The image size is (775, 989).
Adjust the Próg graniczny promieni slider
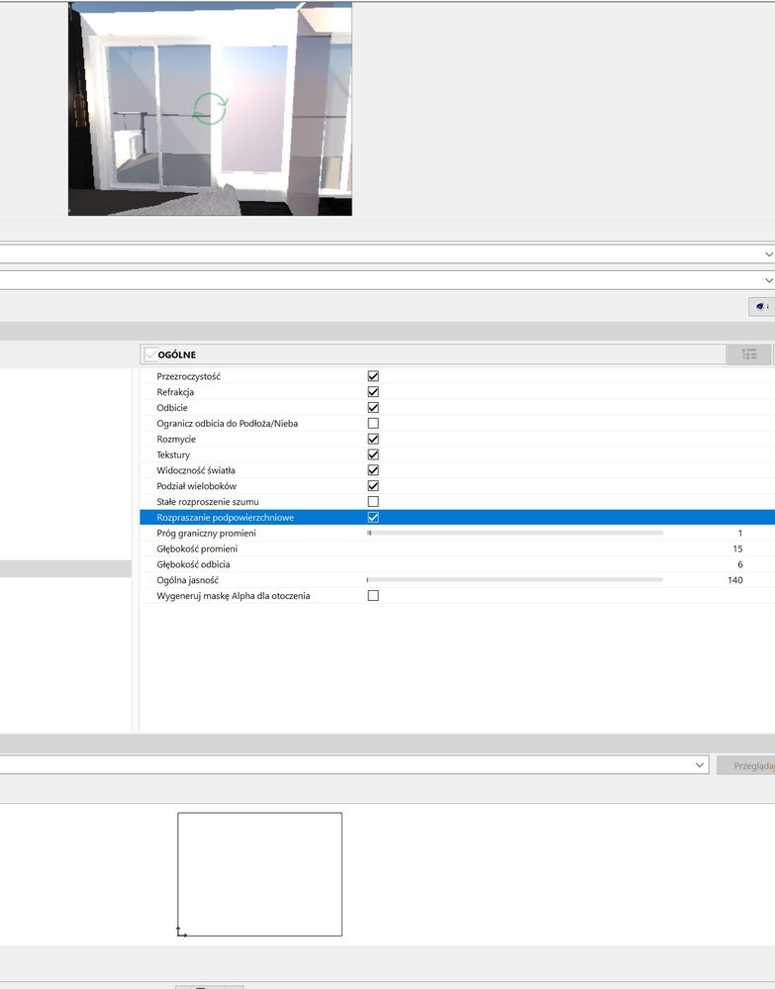pyautogui.click(x=516, y=533)
